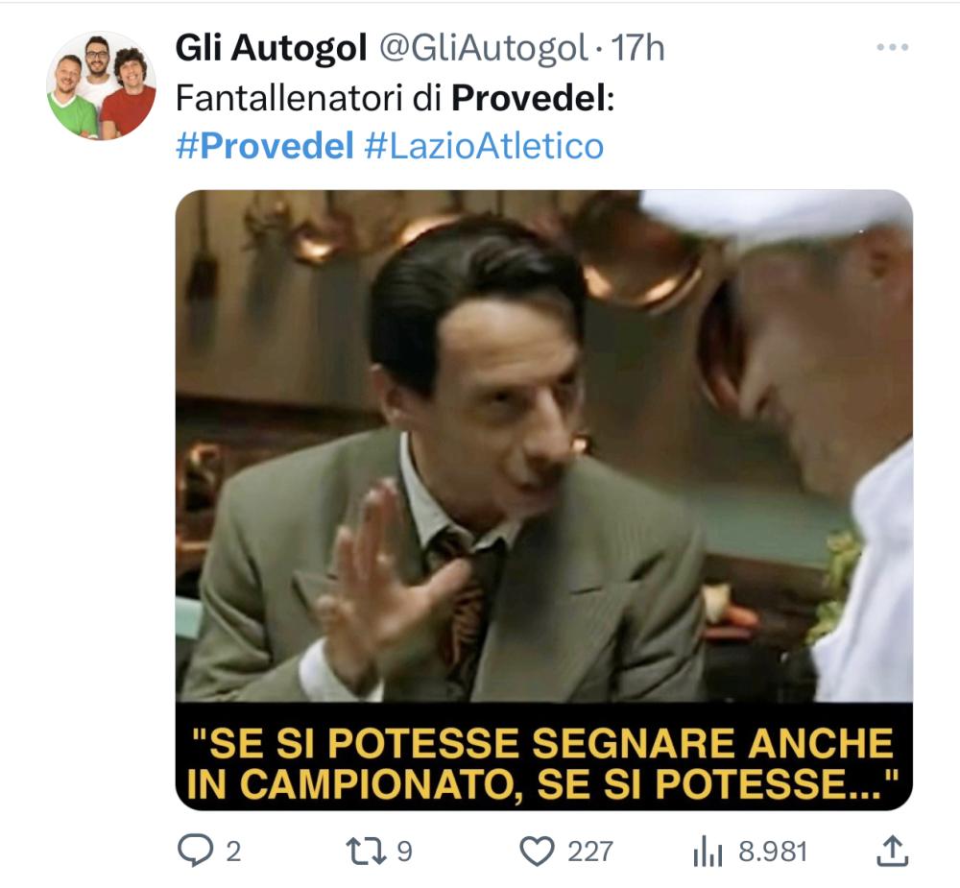
Task: Open the @GliAutogol handle link
Action: pyautogui.click(x=484, y=48)
